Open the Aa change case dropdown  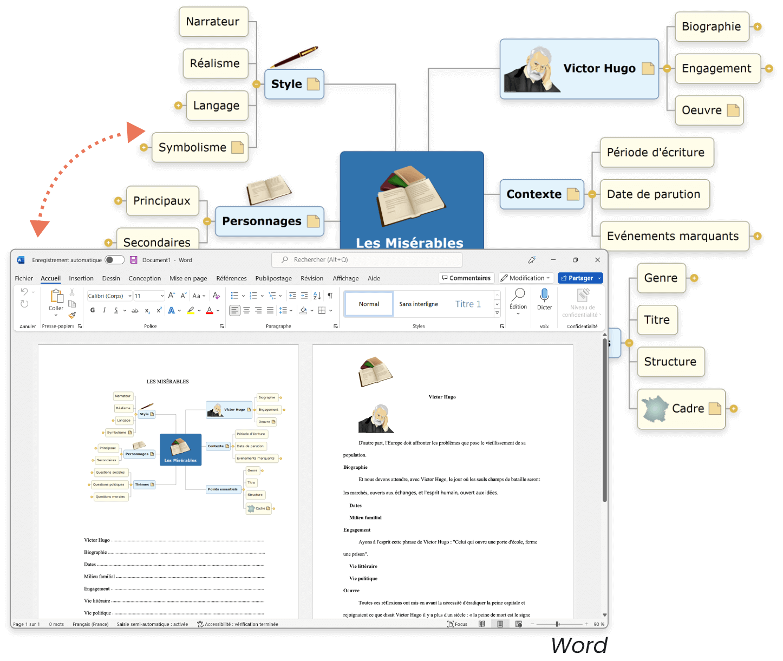pyautogui.click(x=199, y=296)
